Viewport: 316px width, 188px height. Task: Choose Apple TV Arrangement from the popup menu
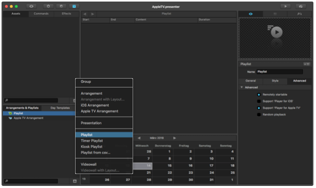click(x=104, y=111)
